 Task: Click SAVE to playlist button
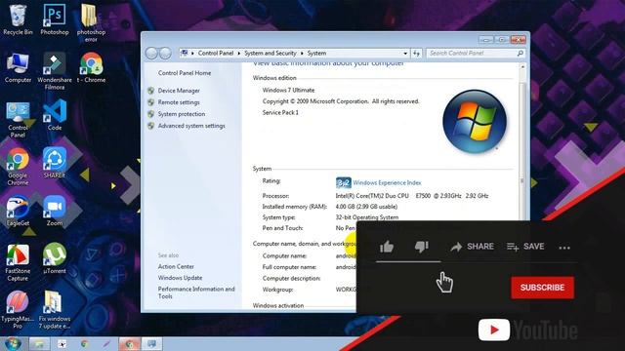(x=525, y=247)
